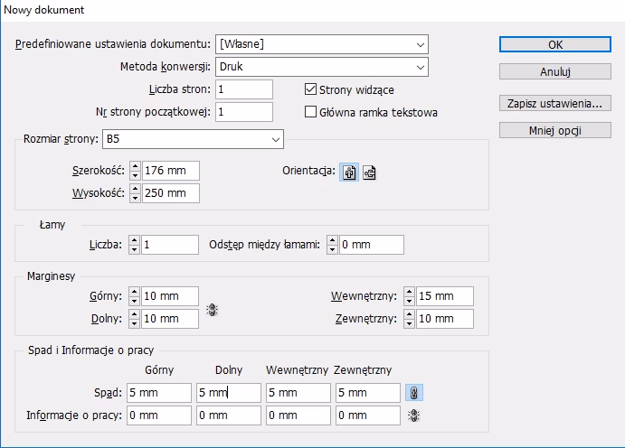This screenshot has height=448, width=625.
Task: Click Informacje o pracy Górny field
Action: [159, 415]
